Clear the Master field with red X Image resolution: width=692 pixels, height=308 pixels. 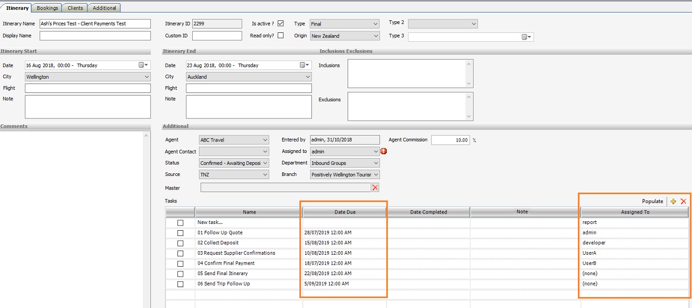coord(375,187)
